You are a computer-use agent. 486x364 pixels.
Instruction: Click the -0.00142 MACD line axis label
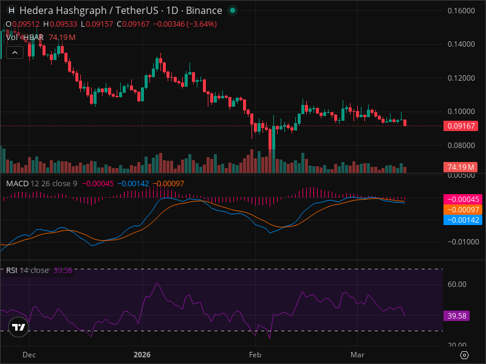coord(463,220)
